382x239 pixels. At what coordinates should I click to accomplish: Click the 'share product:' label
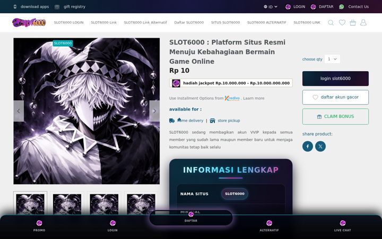click(x=317, y=134)
